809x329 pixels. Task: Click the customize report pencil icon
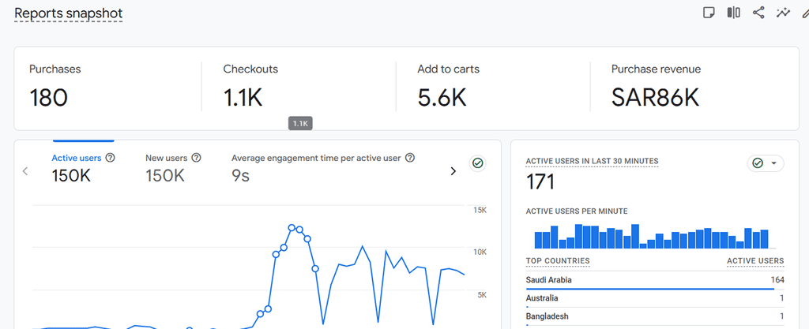805,13
